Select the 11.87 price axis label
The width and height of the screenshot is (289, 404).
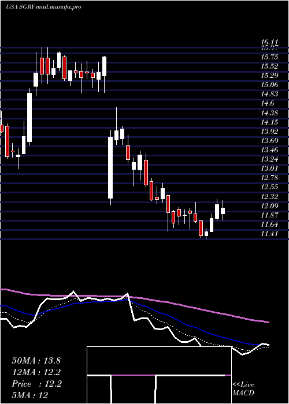tap(269, 215)
